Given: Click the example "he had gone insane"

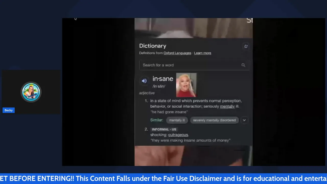Looking at the screenshot, I should [169, 112].
